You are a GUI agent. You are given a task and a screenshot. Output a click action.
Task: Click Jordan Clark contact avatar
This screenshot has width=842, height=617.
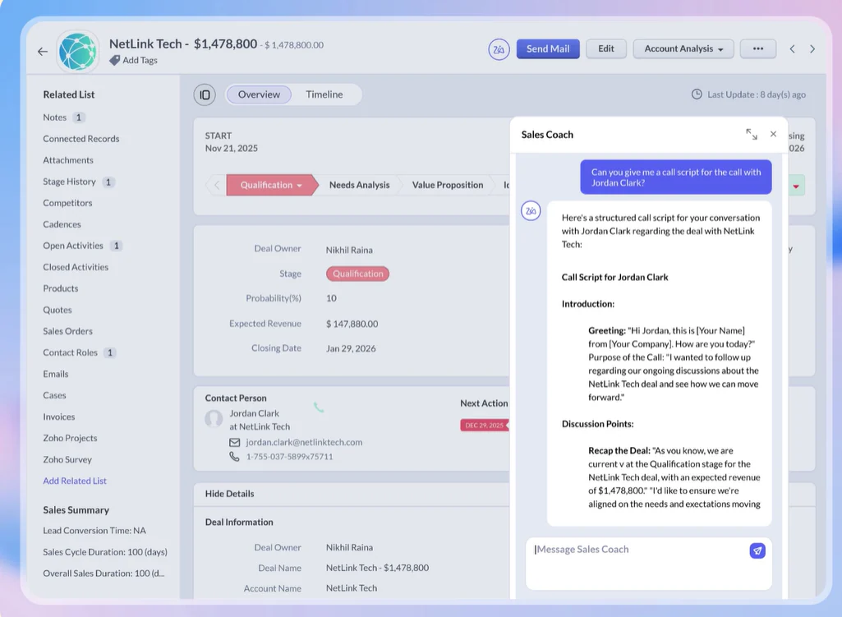(214, 418)
